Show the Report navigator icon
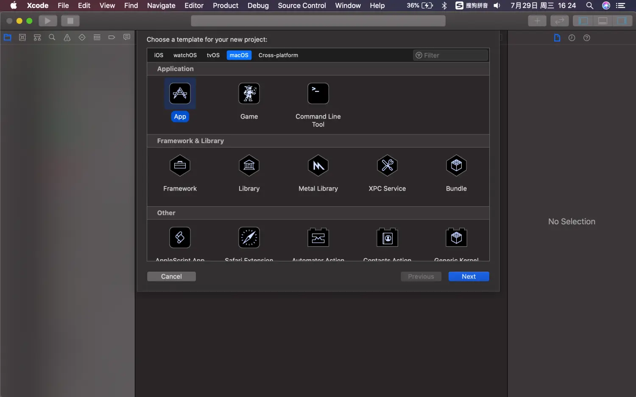 [x=126, y=37]
